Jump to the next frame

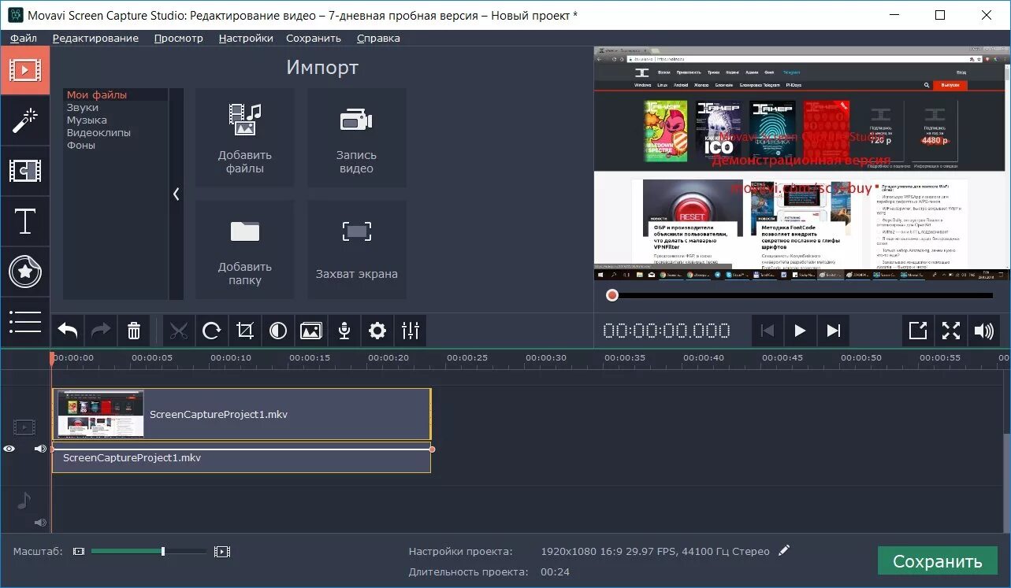(833, 331)
